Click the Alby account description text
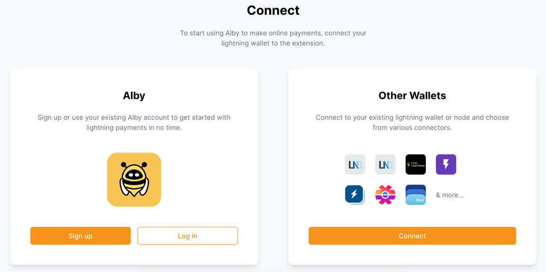This screenshot has width=546, height=272. point(134,122)
